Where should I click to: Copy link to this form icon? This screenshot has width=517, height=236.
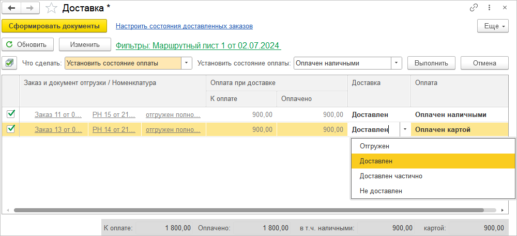point(474,8)
